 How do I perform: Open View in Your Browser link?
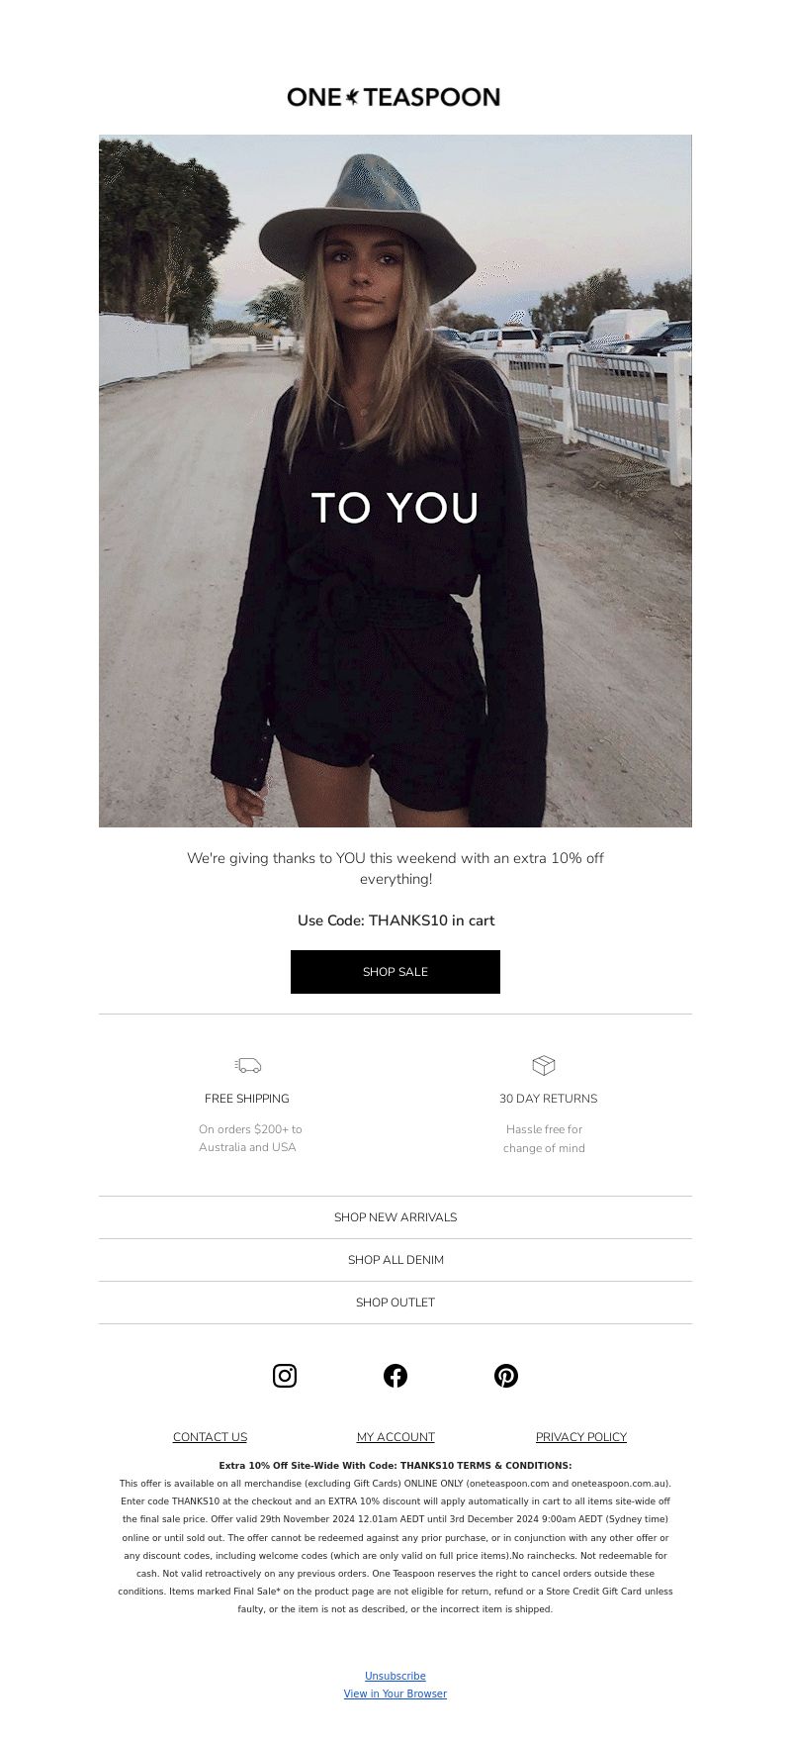point(395,1693)
